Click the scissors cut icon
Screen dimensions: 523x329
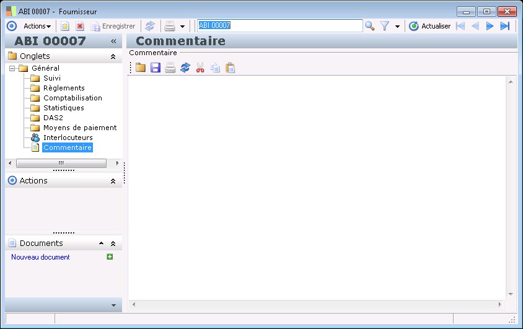pos(200,68)
